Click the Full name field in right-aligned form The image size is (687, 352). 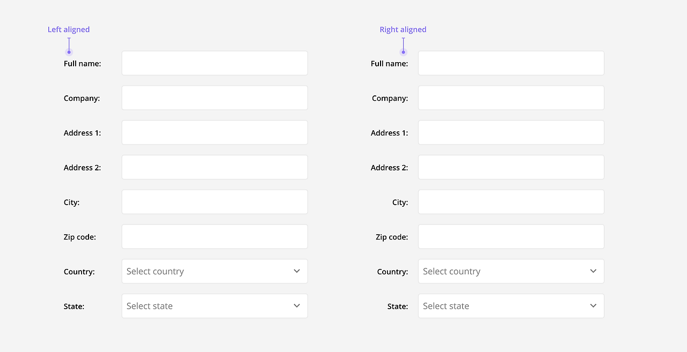pos(511,63)
